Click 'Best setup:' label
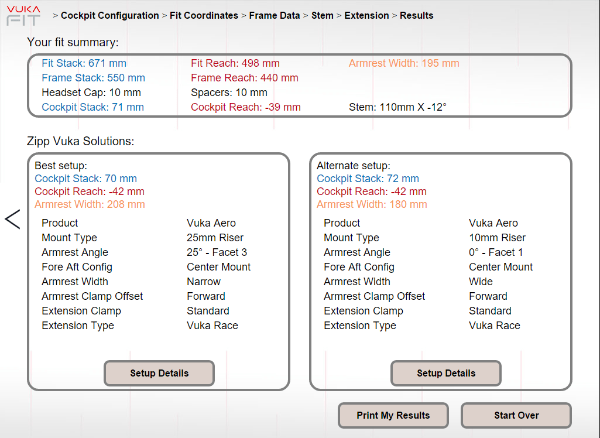The height and width of the screenshot is (438, 600). tap(61, 165)
